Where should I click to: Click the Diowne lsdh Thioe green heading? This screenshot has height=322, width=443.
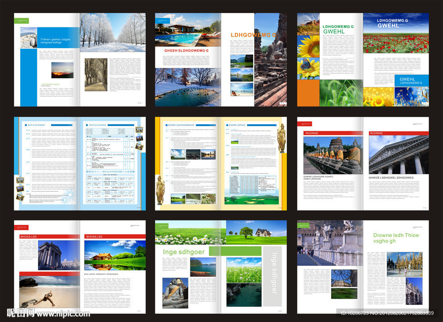tap(396, 238)
